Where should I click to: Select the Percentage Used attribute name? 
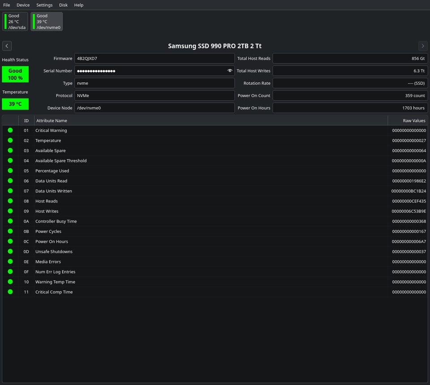[52, 171]
